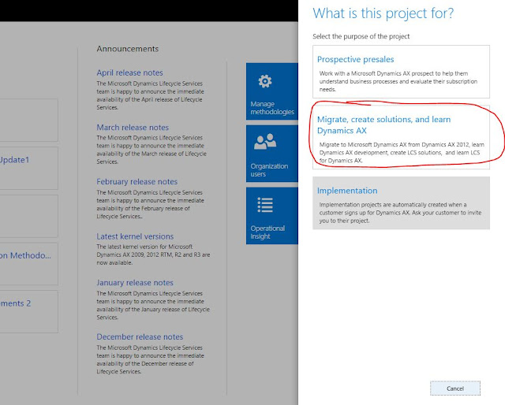This screenshot has width=505, height=405.
Task: Click the What is this project for? title
Action: (383, 13)
